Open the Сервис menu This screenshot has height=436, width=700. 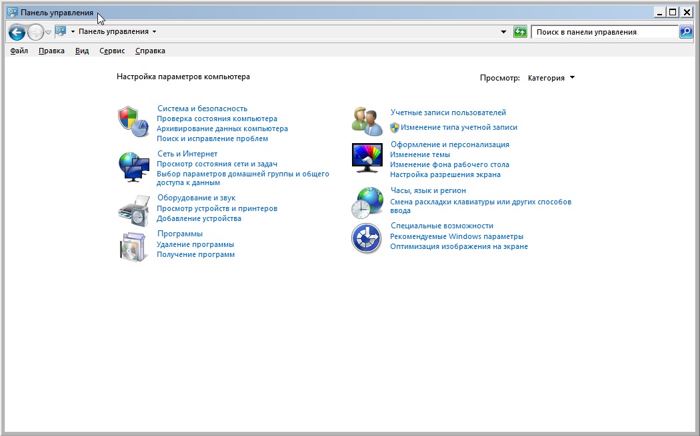112,51
